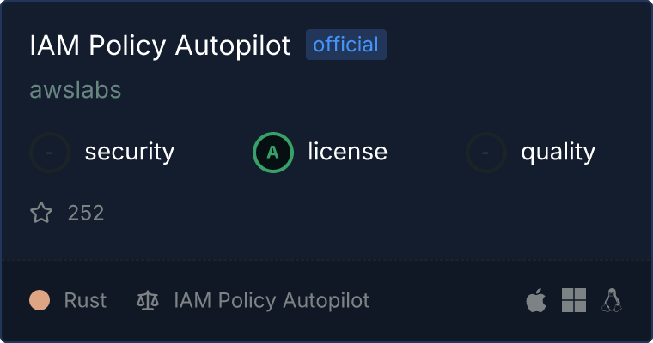Viewport: 653px width, 343px height.
Task: Click the Windows platform icon
Action: tap(574, 300)
